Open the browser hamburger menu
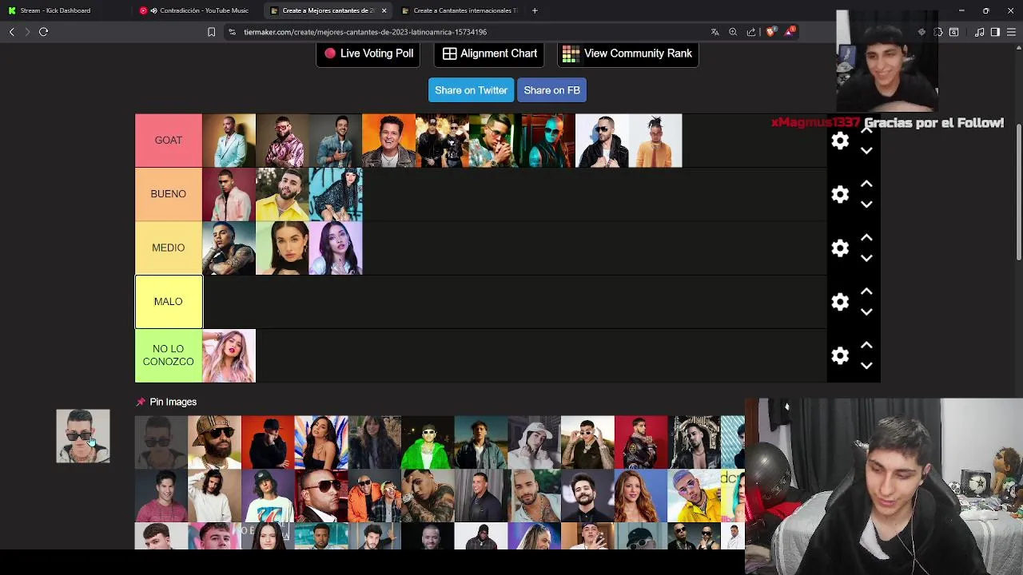The width and height of the screenshot is (1023, 575). point(1013,32)
